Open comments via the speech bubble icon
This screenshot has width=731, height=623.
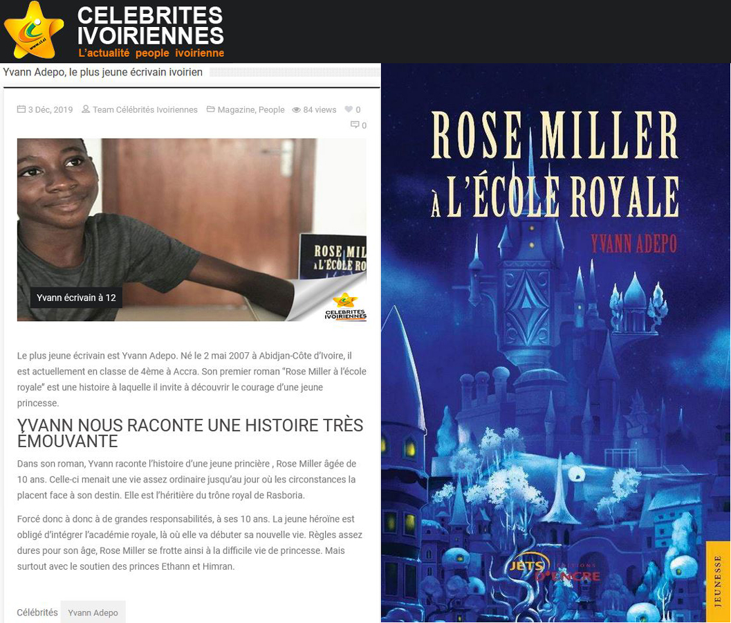click(355, 125)
